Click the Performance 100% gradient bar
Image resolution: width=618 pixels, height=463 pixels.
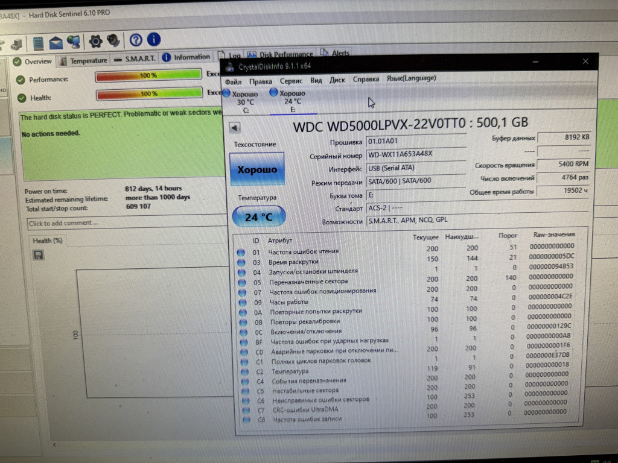click(x=148, y=76)
